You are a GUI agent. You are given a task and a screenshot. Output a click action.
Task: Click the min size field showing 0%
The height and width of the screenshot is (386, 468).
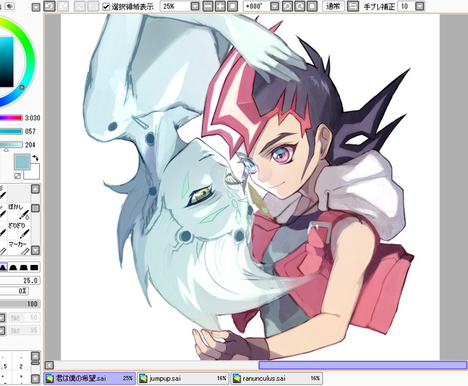click(x=14, y=291)
